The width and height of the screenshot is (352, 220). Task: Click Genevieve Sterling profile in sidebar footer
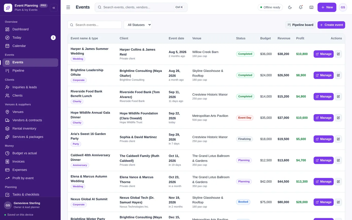tap(30, 205)
